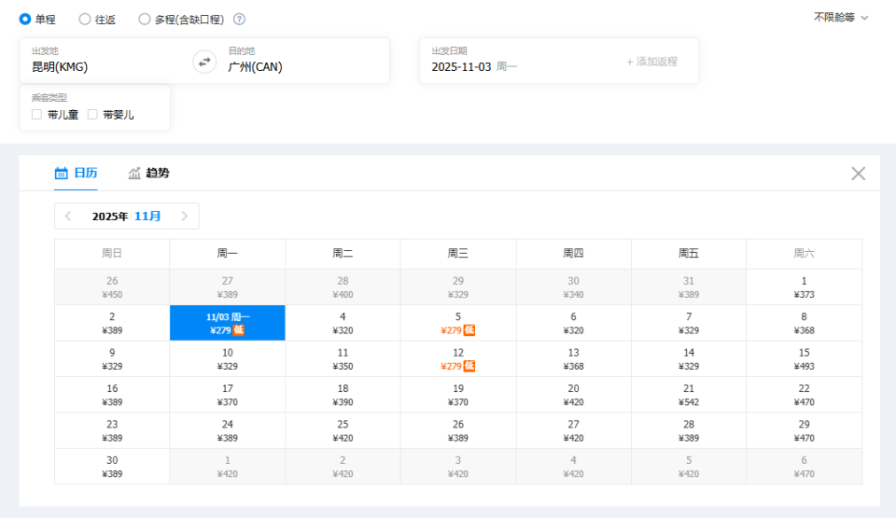This screenshot has height=518, width=896.
Task: Choose November 21 priced ¥542
Action: (x=689, y=395)
